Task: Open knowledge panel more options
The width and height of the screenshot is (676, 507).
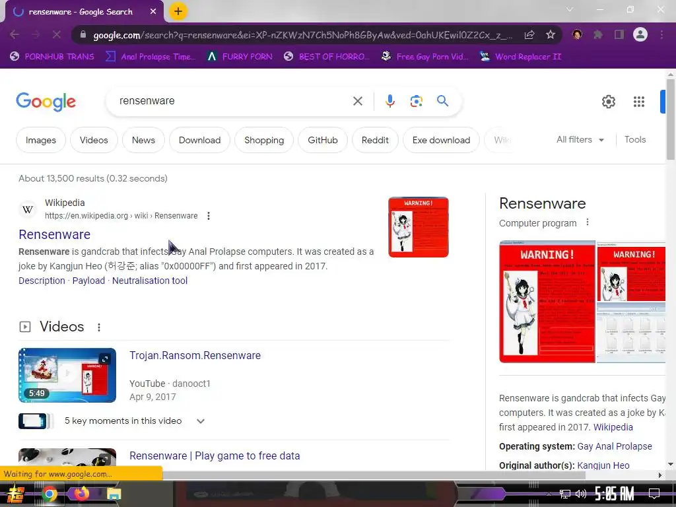Action: tap(587, 222)
